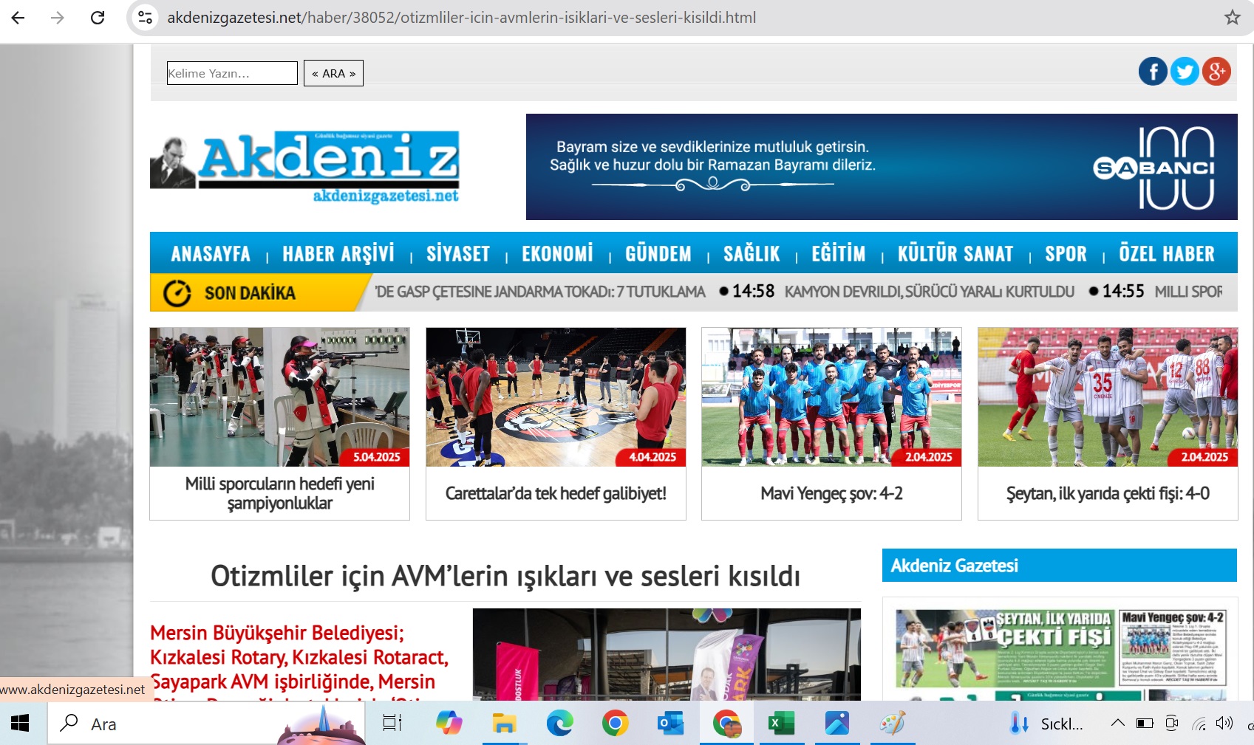This screenshot has width=1254, height=745.
Task: Open Paint from the taskbar
Action: tap(892, 724)
